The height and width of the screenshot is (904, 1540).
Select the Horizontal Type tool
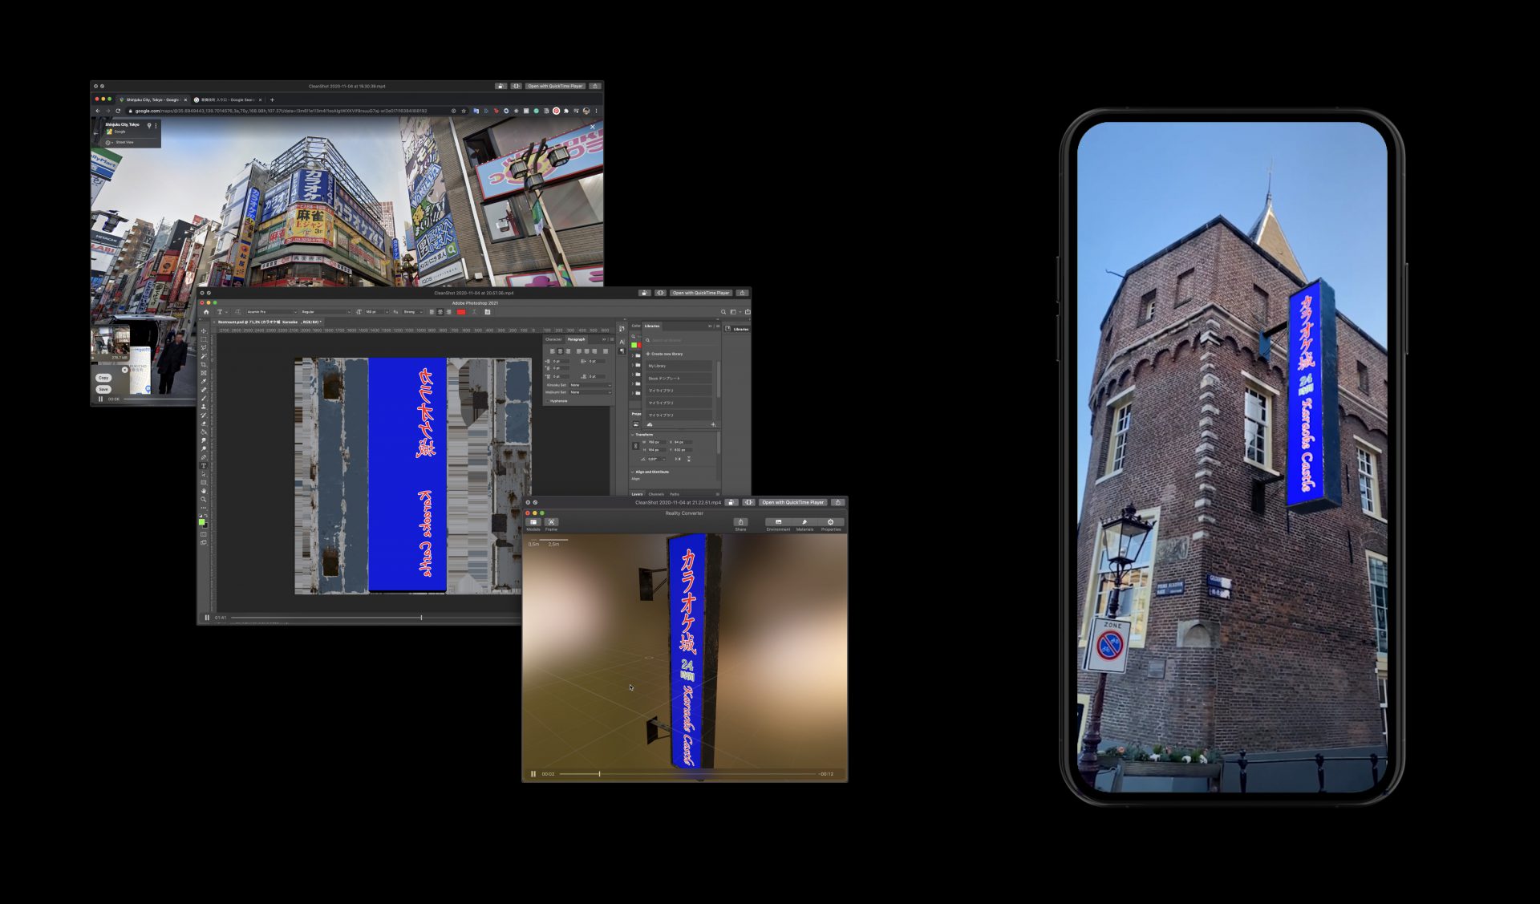[x=204, y=465]
